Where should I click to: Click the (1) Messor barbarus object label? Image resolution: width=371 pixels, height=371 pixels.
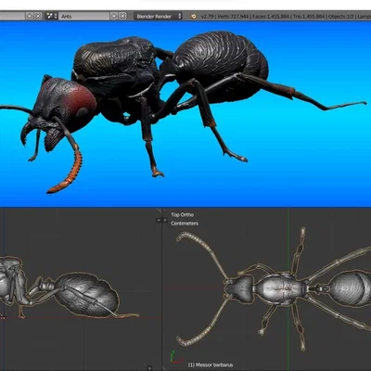pos(211,365)
